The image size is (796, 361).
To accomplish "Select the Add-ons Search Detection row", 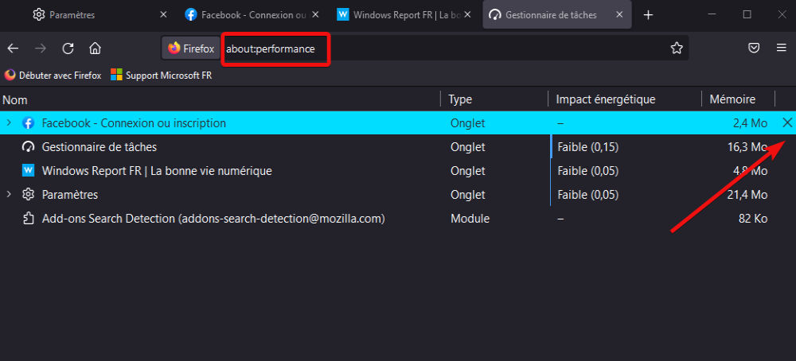I will click(x=398, y=219).
